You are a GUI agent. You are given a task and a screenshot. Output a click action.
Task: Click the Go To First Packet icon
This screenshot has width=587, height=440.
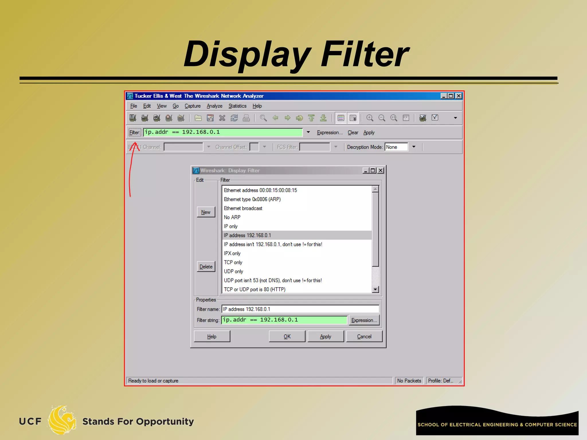[x=312, y=118]
